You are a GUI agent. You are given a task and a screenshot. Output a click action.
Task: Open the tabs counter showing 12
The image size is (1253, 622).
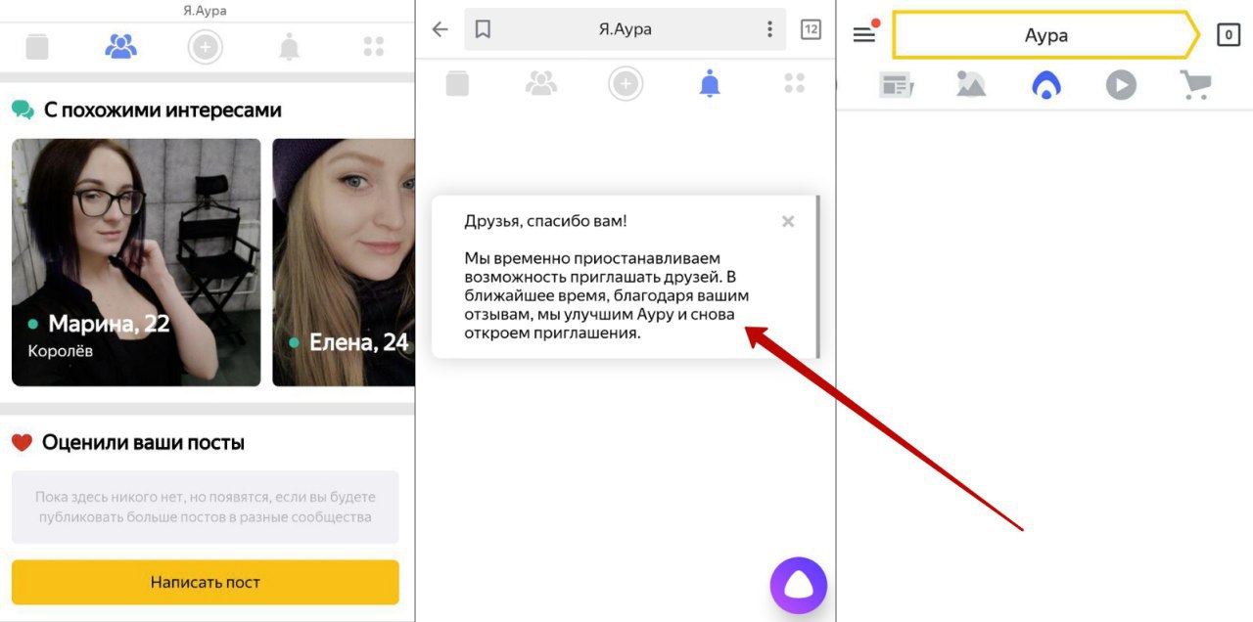click(x=811, y=29)
